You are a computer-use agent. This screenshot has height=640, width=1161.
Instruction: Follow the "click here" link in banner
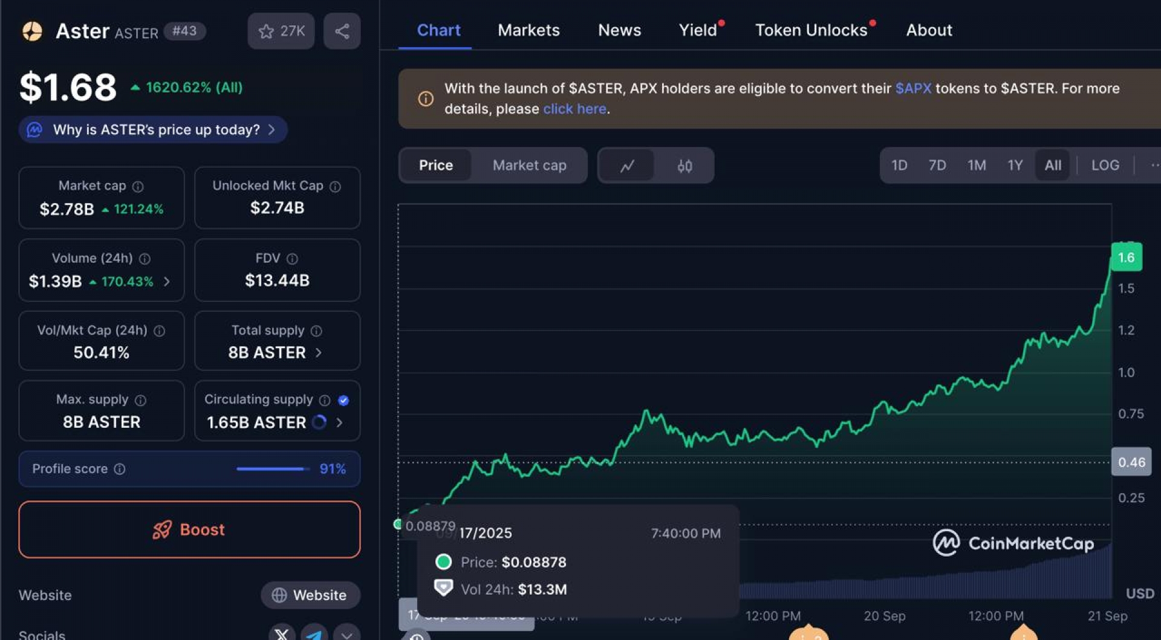tap(574, 109)
